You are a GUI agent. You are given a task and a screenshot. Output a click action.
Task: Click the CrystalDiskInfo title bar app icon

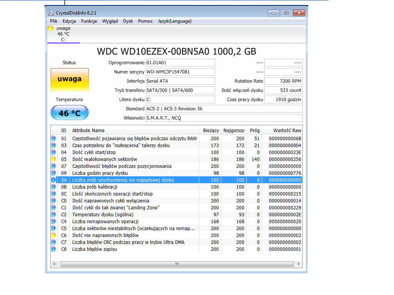pos(51,13)
